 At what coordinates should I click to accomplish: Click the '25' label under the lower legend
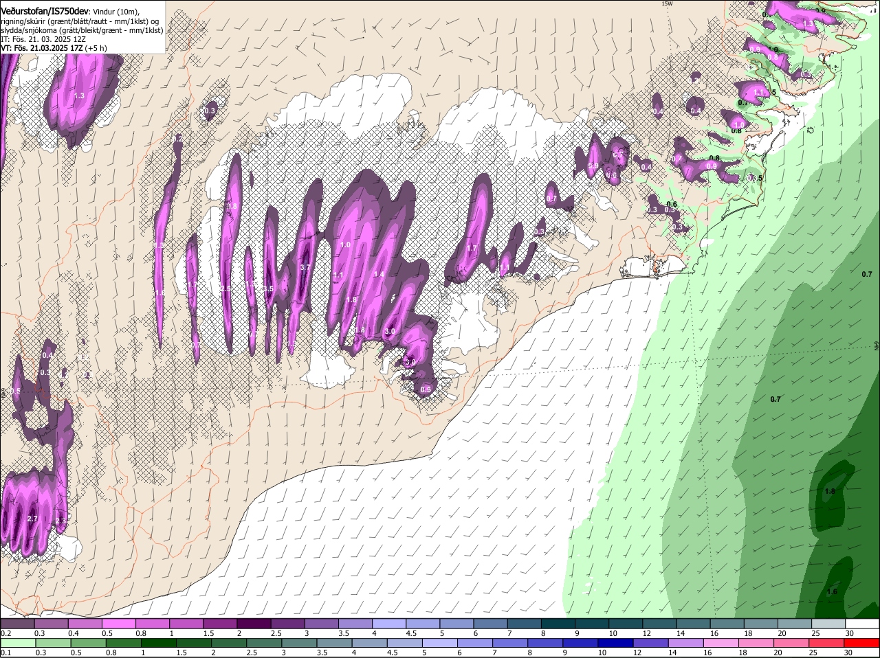[x=813, y=653]
